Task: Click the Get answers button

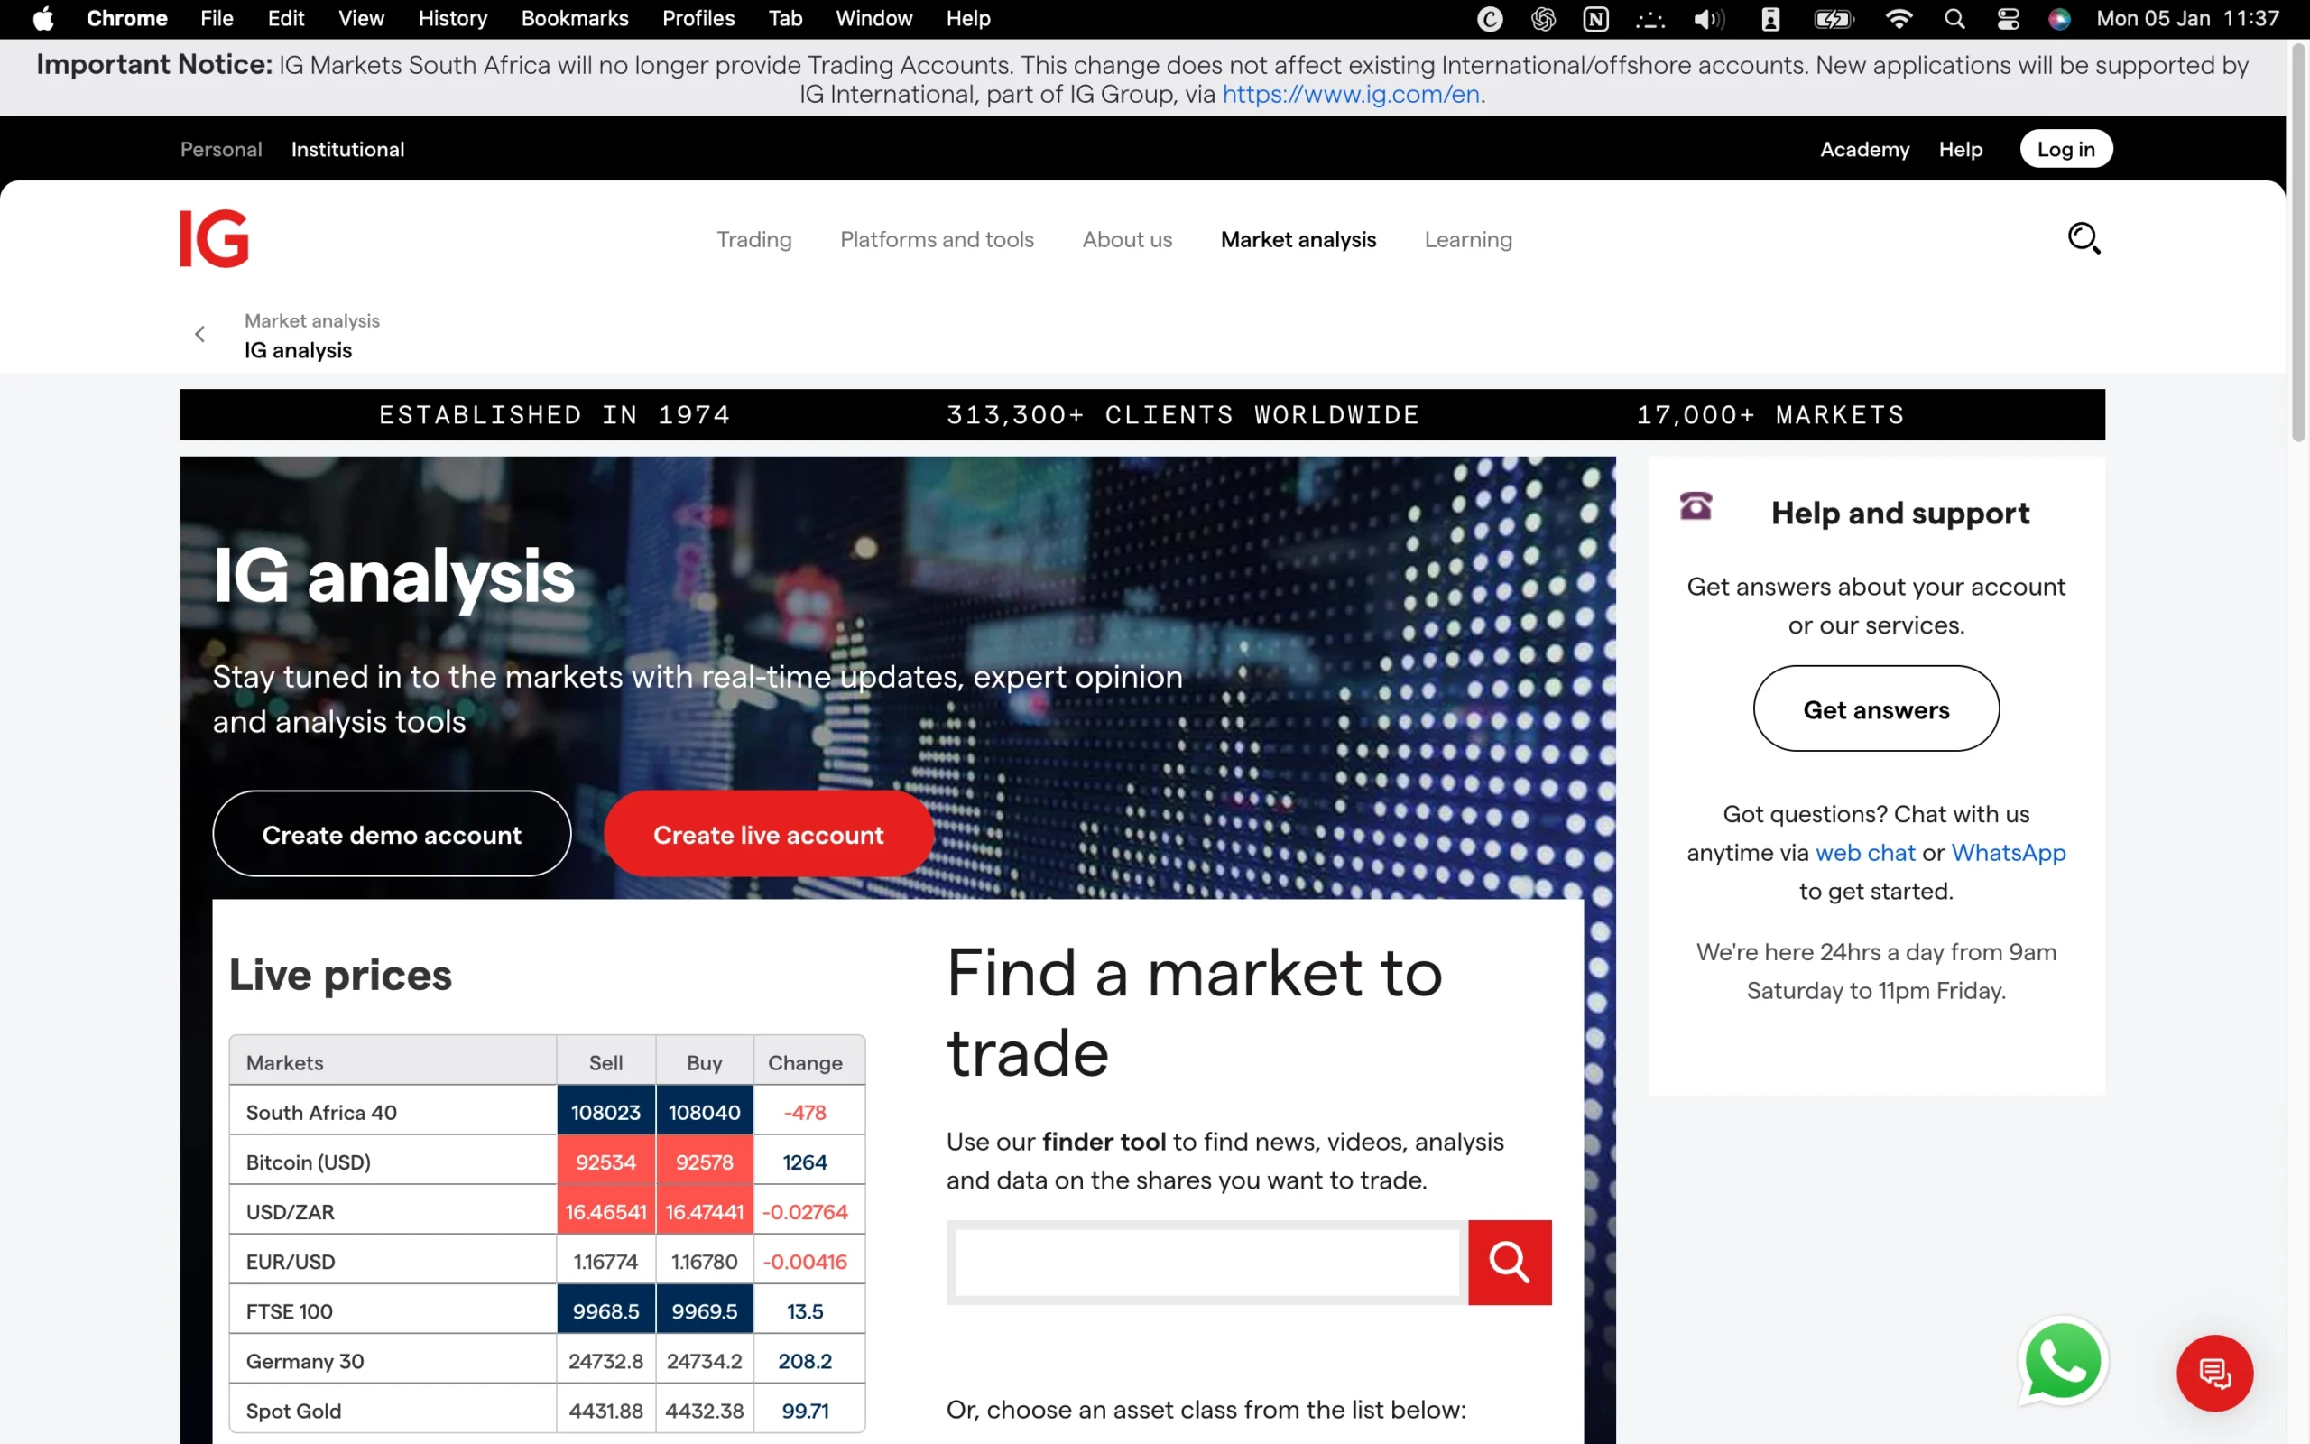Action: click(x=1875, y=708)
